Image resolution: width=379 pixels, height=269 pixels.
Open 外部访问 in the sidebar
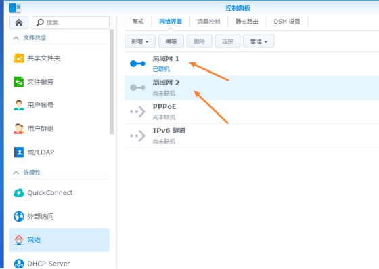pyautogui.click(x=60, y=217)
